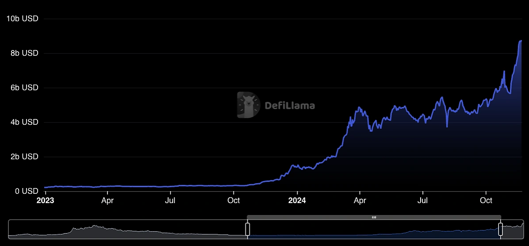Screen dimensions: 529x246
Task: Click the 10b USD y-axis label
Action: coord(22,19)
